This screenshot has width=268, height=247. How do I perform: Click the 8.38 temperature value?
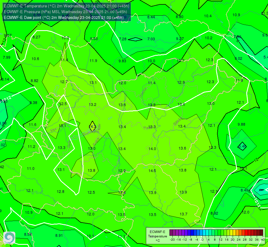pos(33,103)
